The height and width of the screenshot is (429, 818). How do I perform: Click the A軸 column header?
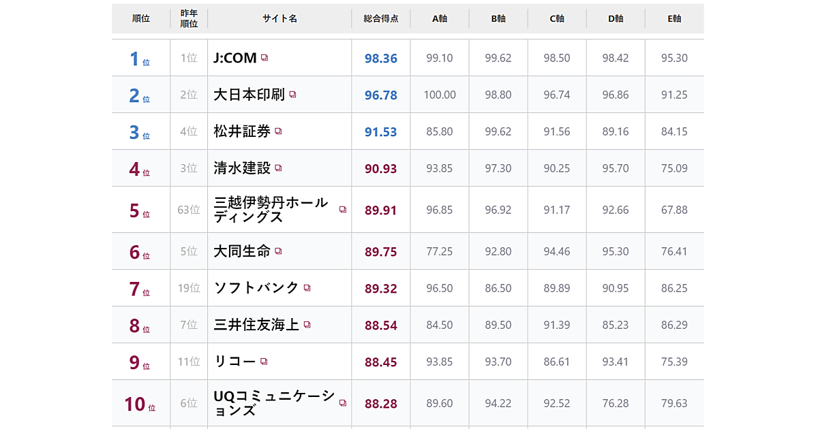coord(440,18)
